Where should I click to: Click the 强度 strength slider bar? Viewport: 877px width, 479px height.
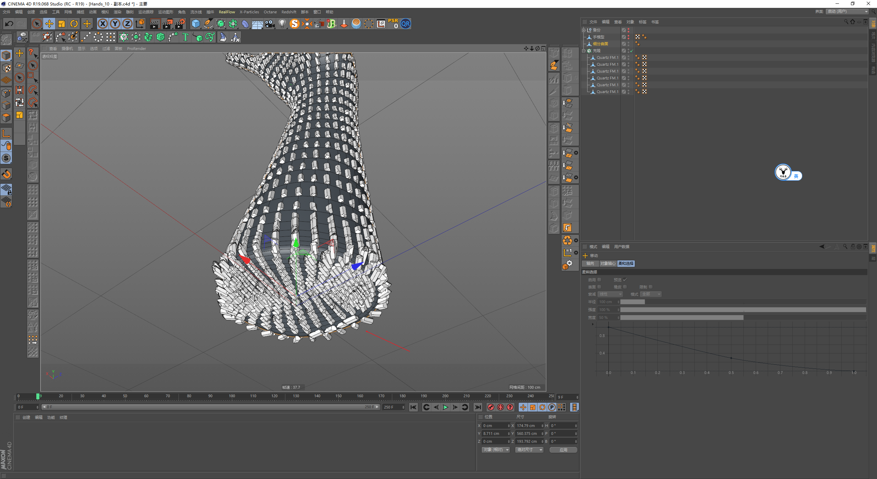pyautogui.click(x=743, y=310)
